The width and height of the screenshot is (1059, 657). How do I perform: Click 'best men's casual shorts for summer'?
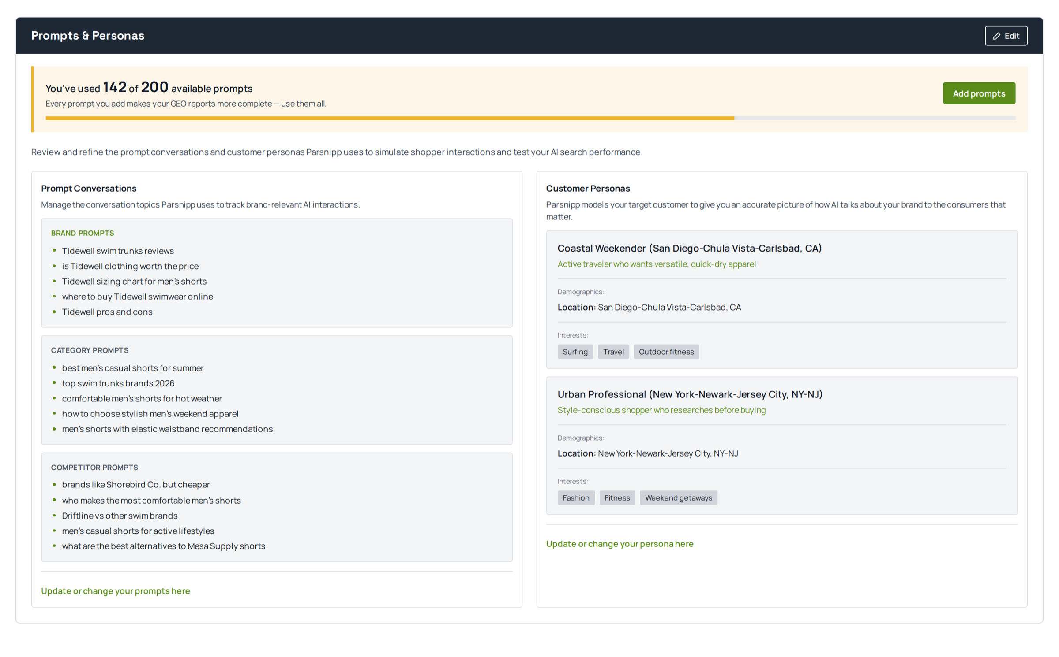133,367
